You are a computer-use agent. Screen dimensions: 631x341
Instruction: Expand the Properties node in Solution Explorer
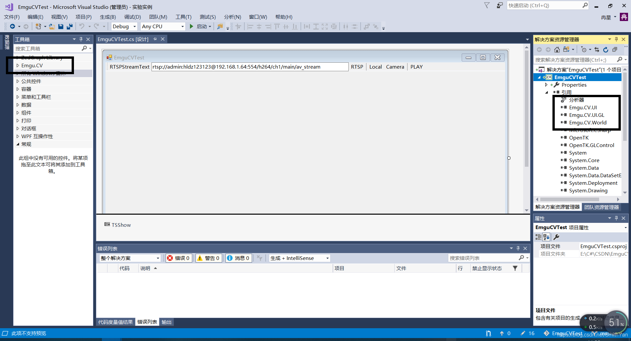(546, 85)
